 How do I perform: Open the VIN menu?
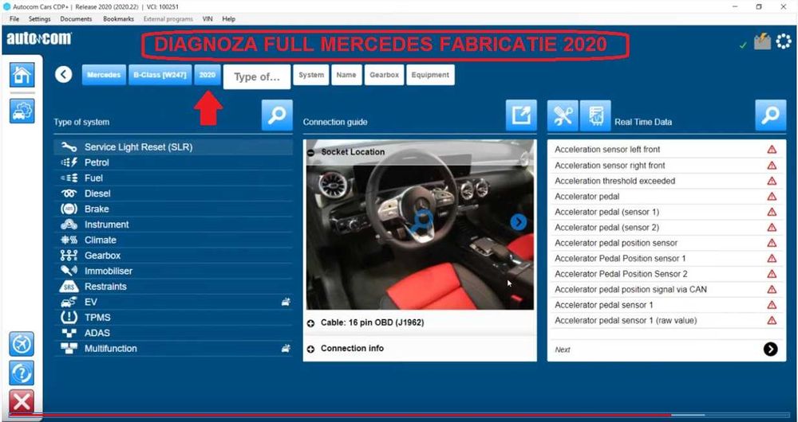[207, 19]
